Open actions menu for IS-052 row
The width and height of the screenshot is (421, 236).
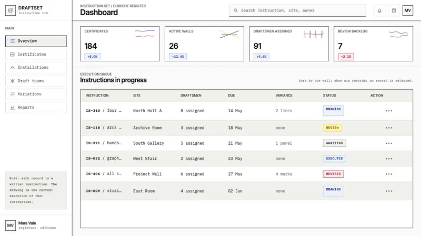(x=389, y=159)
